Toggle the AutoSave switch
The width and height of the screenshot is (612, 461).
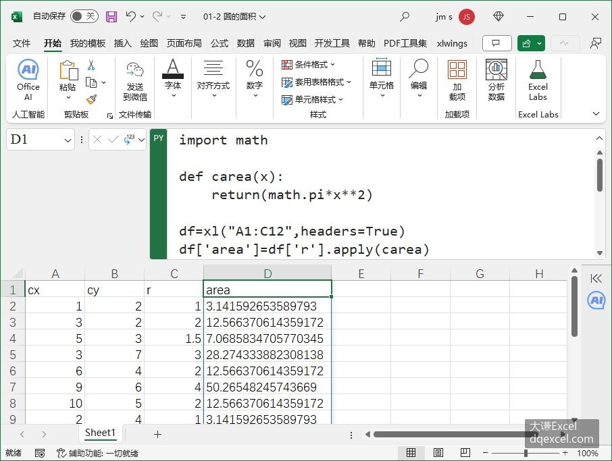click(x=84, y=16)
